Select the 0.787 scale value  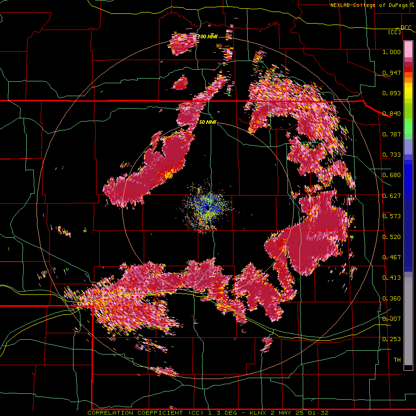coord(392,134)
